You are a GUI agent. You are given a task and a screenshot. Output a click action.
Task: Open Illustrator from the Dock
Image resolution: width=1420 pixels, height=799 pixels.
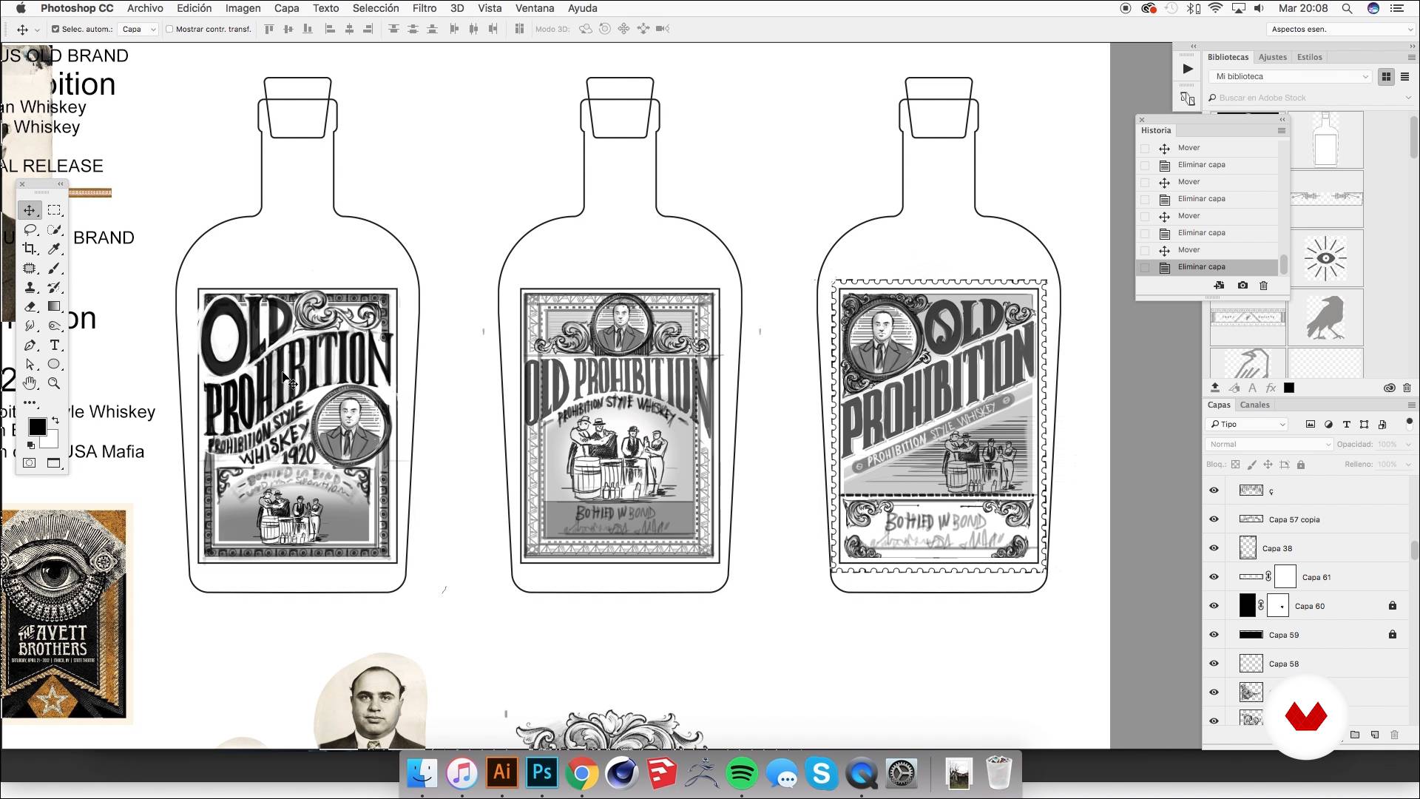point(502,773)
